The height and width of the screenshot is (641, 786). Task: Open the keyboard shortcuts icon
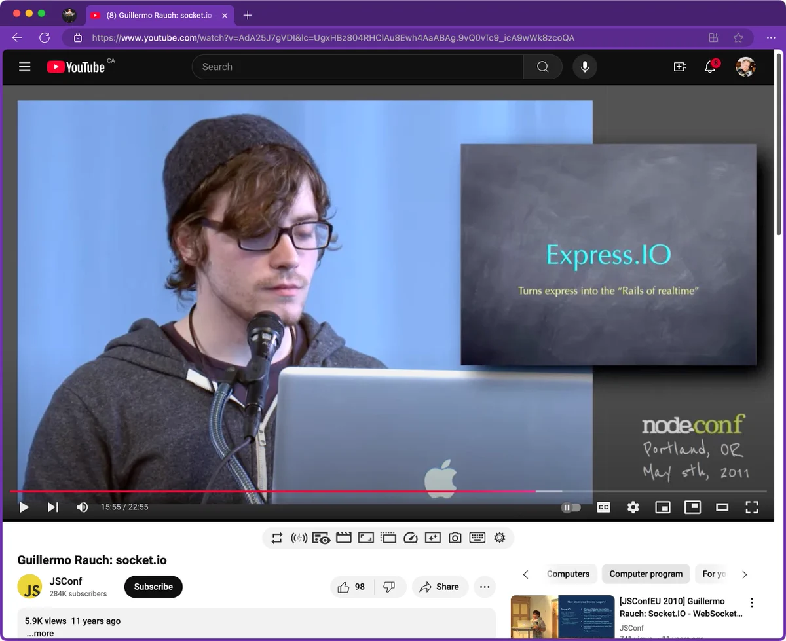[x=477, y=538]
